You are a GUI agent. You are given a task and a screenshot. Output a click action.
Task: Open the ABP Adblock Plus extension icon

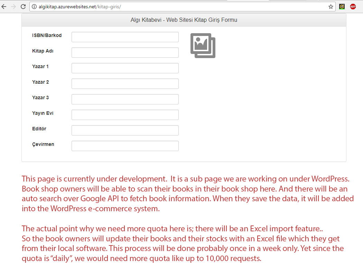[353, 7]
